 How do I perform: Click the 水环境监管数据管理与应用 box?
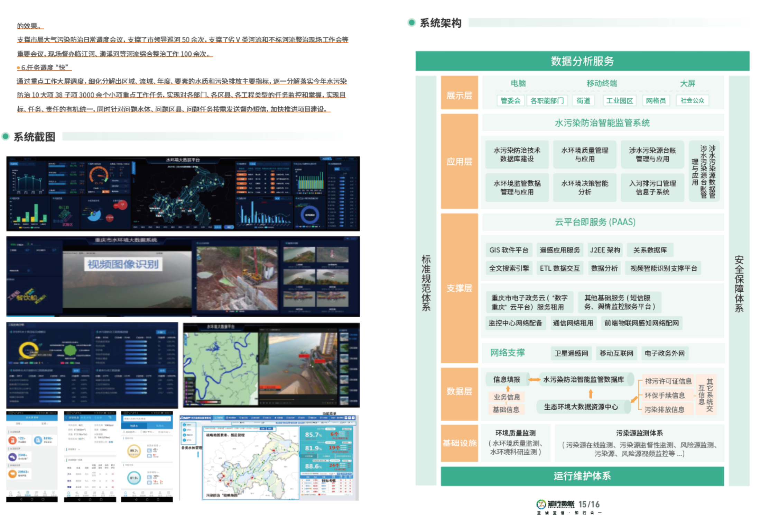tap(517, 188)
